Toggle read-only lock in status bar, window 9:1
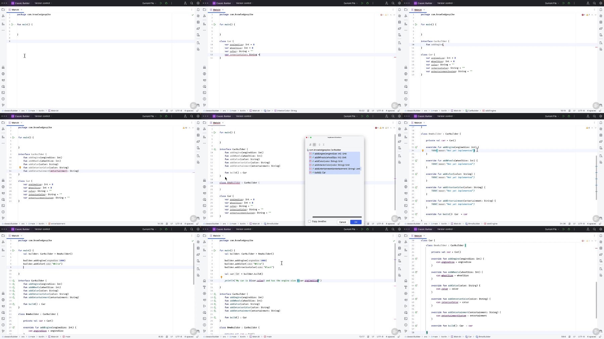The image size is (604, 339). (197, 111)
